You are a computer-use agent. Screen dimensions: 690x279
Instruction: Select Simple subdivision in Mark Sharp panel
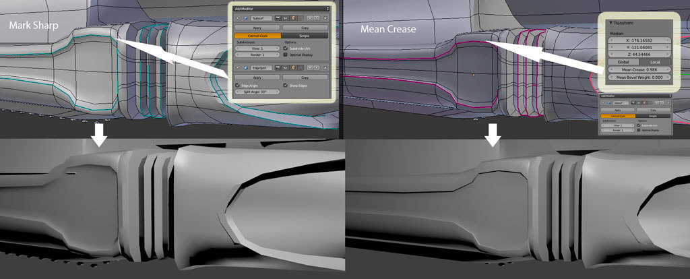click(305, 36)
